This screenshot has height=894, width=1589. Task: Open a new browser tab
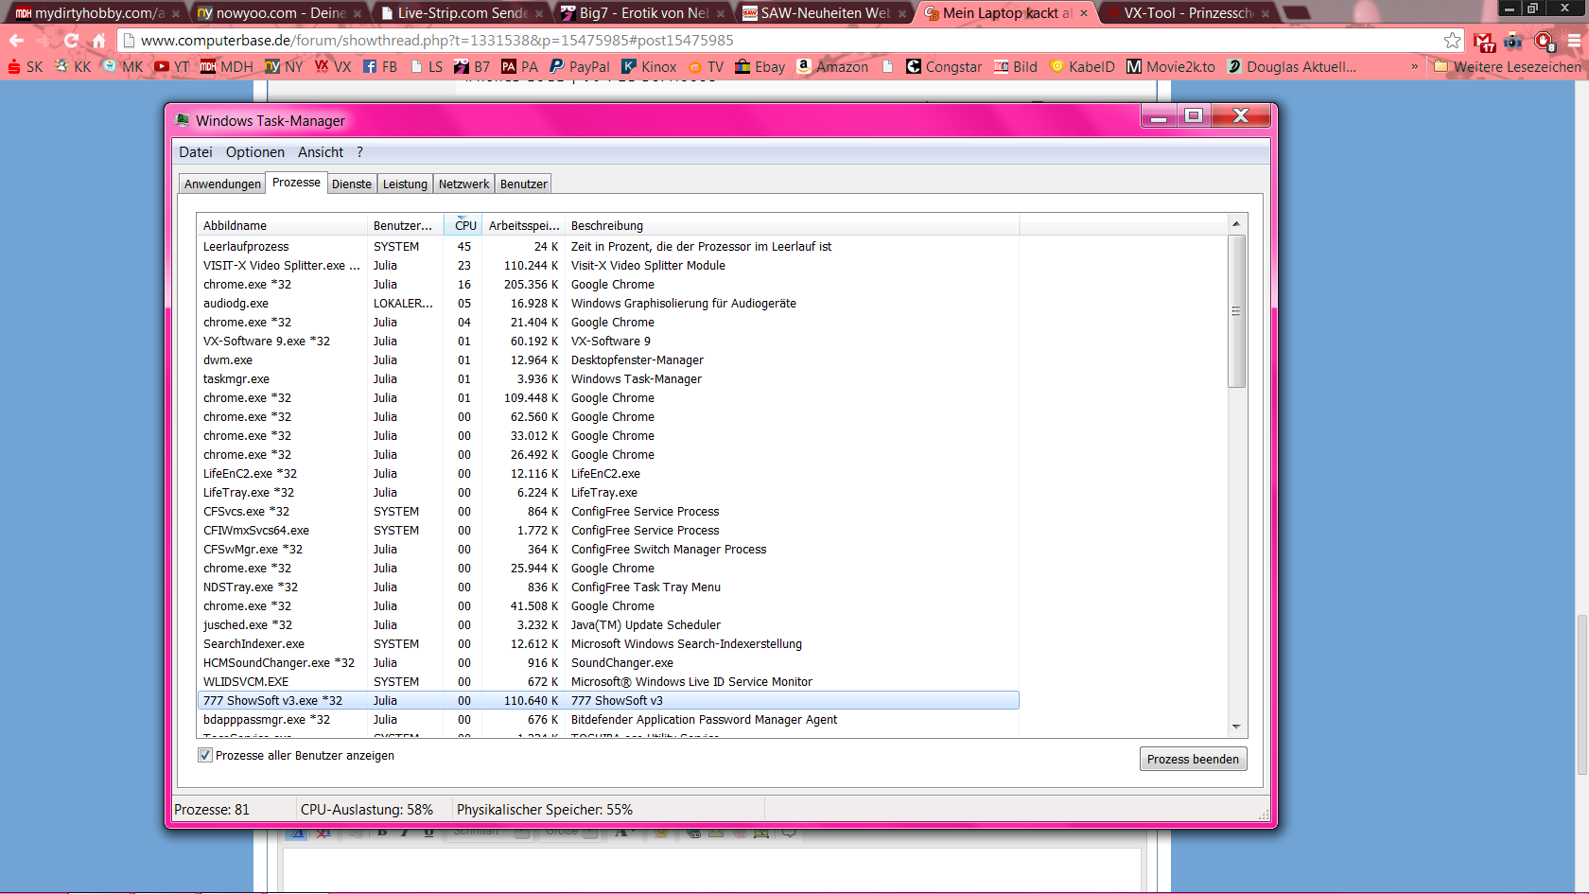[1296, 13]
